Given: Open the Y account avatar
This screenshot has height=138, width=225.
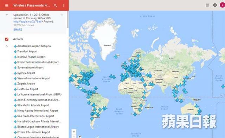Looking at the screenshot, I should tap(222, 5).
